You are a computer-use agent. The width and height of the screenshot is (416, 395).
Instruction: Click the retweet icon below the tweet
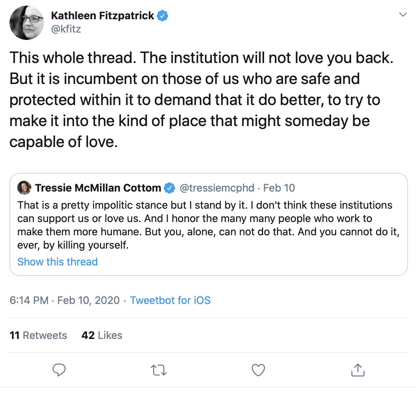coord(159,370)
